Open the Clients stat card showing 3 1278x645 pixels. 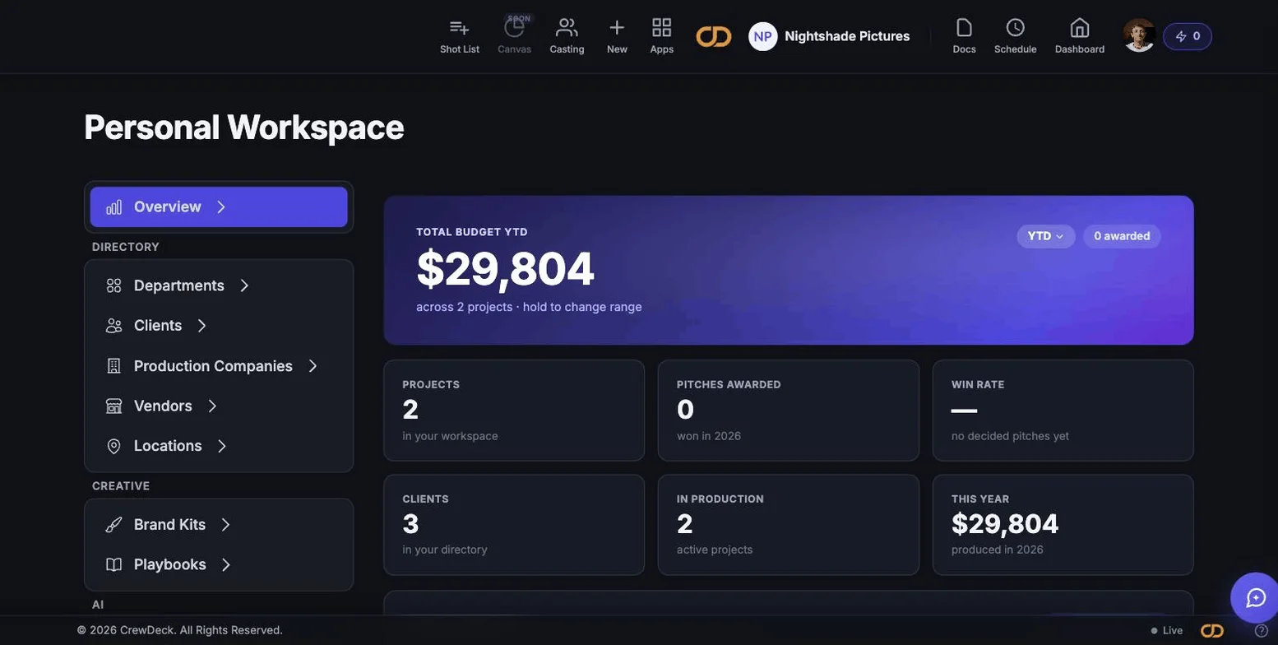coord(514,525)
